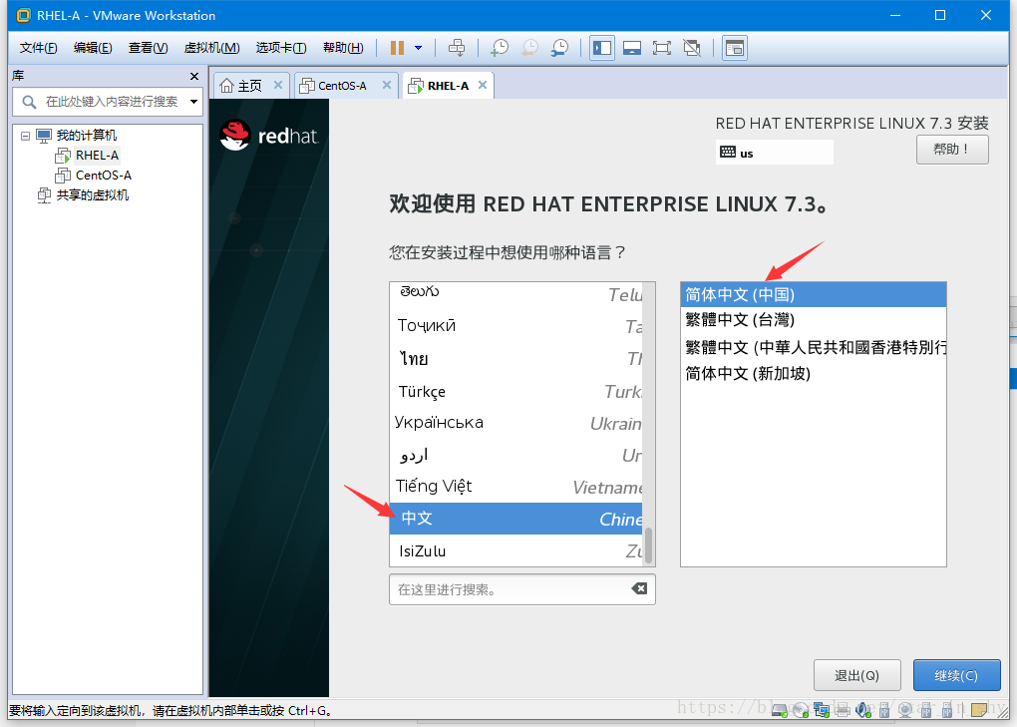Open the 编辑(E) menu

pos(93,48)
